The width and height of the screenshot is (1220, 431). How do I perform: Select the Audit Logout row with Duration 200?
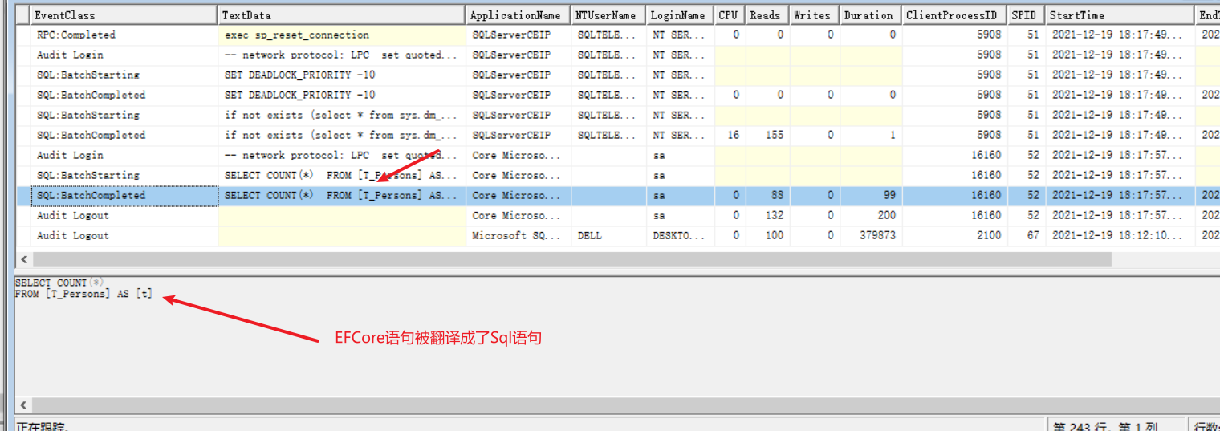point(618,216)
